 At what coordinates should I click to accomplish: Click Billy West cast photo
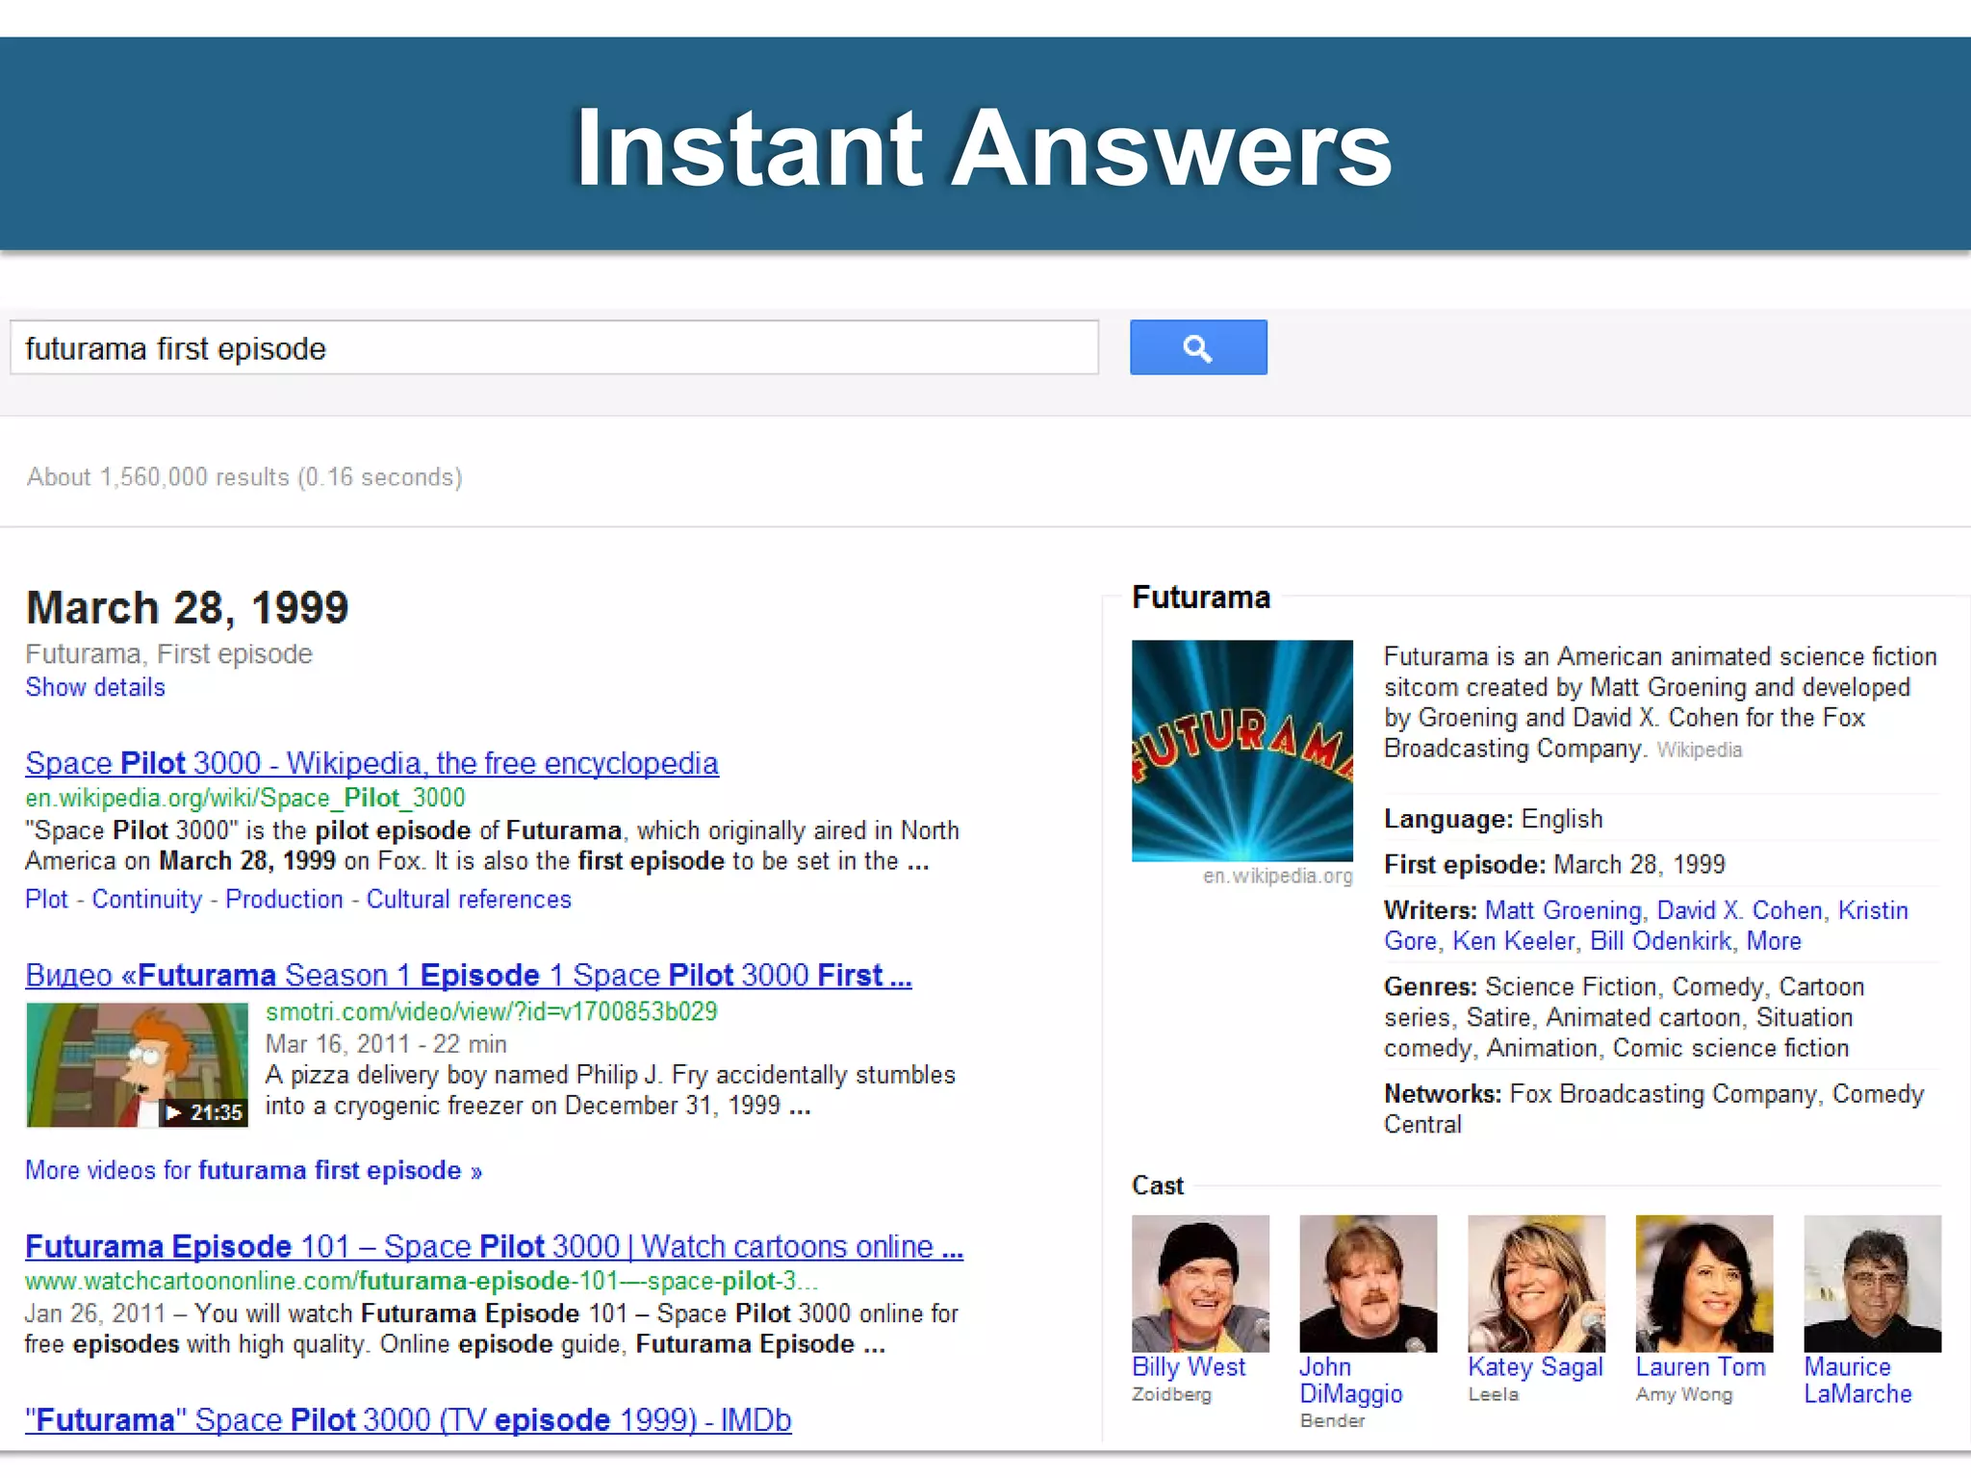click(1200, 1284)
